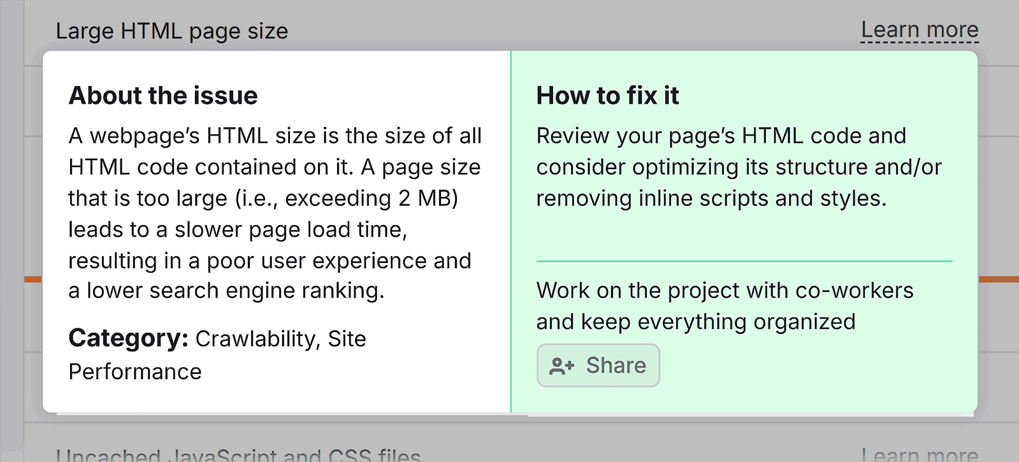Select the Uncached JavaScript and CSS files issue
This screenshot has width=1019, height=462.
[238, 455]
